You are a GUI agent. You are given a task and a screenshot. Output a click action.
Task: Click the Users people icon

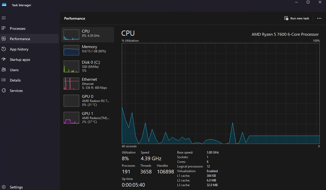pyautogui.click(x=4, y=70)
